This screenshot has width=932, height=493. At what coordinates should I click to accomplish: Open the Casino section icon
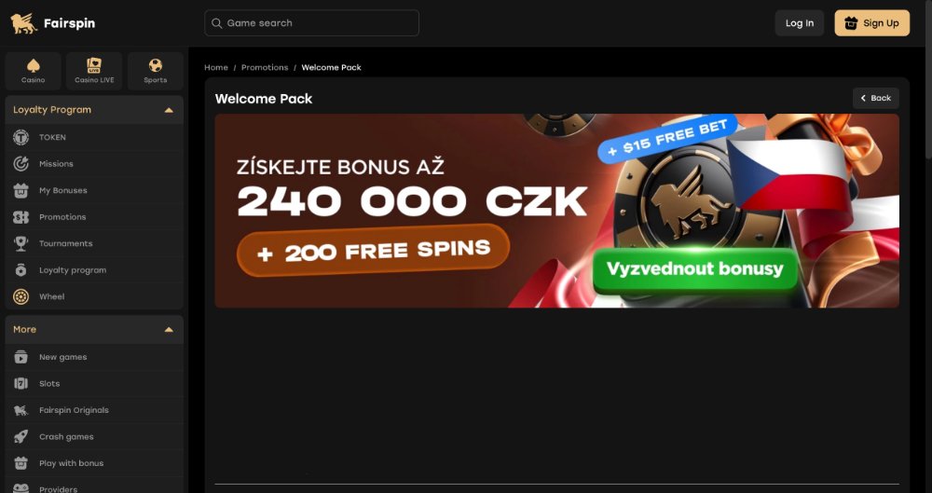click(34, 65)
